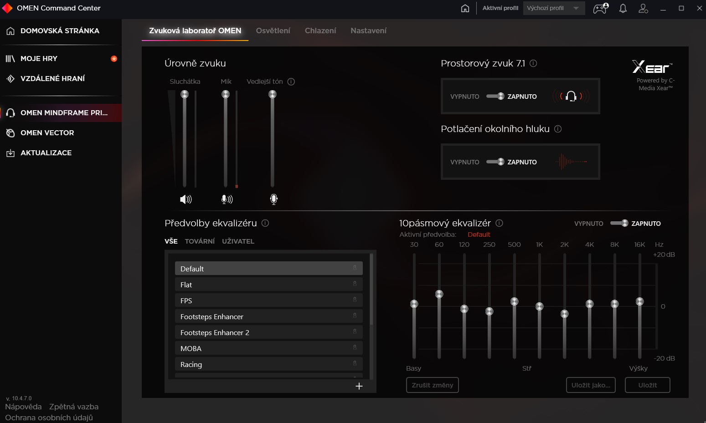Click the noise suppression waveform icon

point(571,162)
